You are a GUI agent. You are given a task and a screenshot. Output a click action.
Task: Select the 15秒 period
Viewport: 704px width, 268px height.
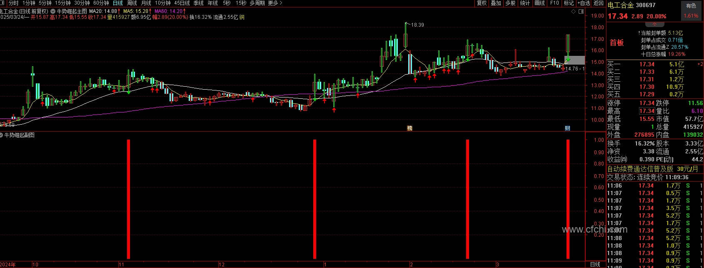pyautogui.click(x=241, y=3)
